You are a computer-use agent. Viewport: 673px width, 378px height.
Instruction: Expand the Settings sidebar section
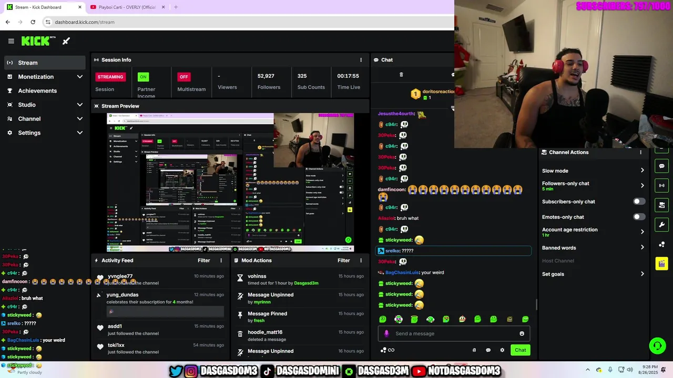[x=45, y=133]
